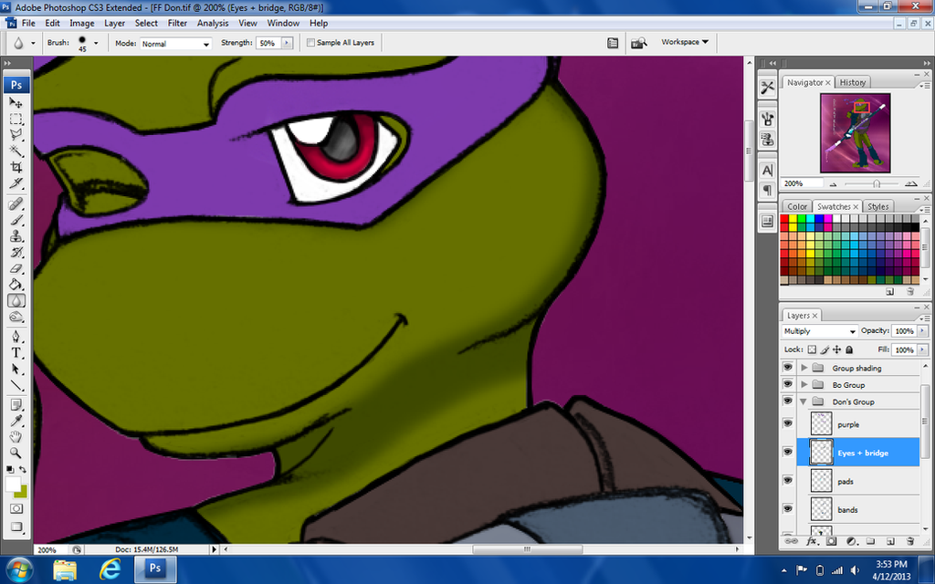Viewport: 935px width, 584px height.
Task: Select the Slice tool
Action: (16, 182)
